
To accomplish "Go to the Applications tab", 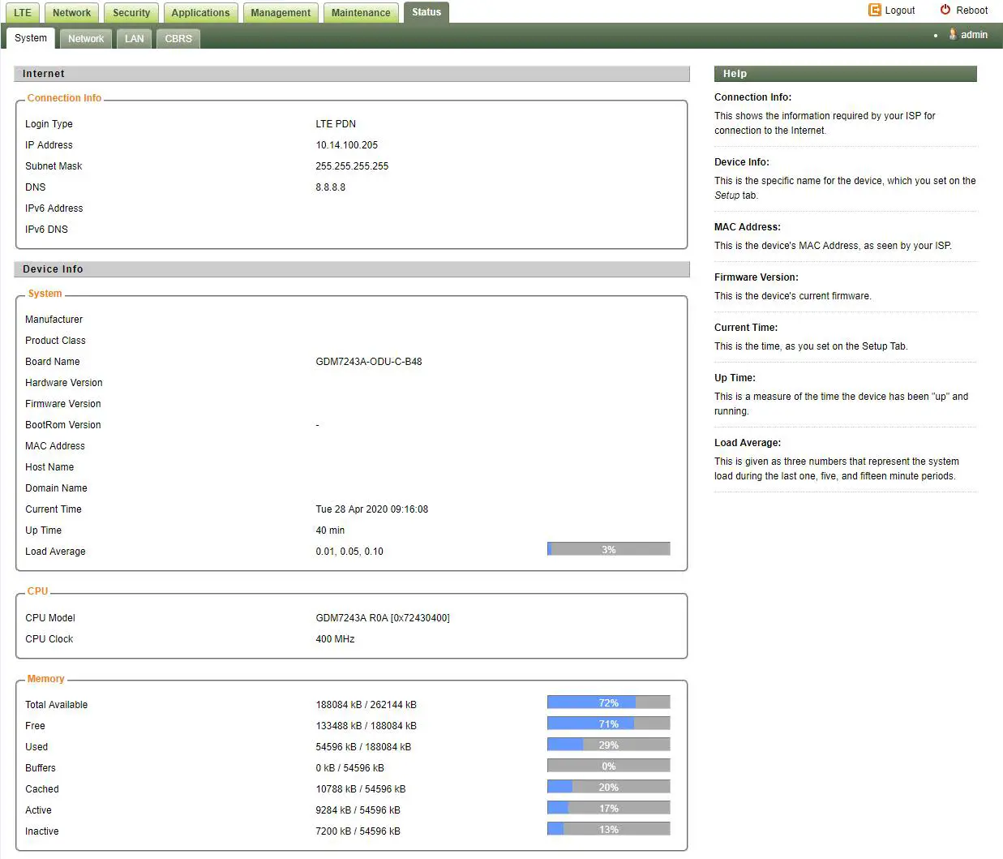I will (x=200, y=13).
